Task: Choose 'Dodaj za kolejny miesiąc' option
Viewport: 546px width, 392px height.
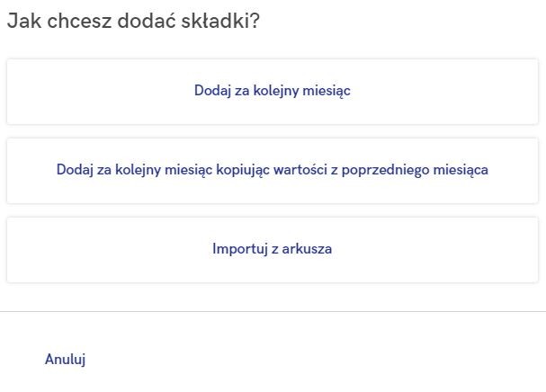Action: click(273, 92)
